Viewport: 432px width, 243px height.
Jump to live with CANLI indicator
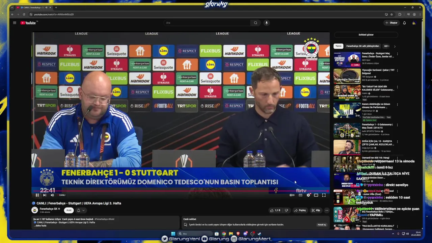pos(62,195)
